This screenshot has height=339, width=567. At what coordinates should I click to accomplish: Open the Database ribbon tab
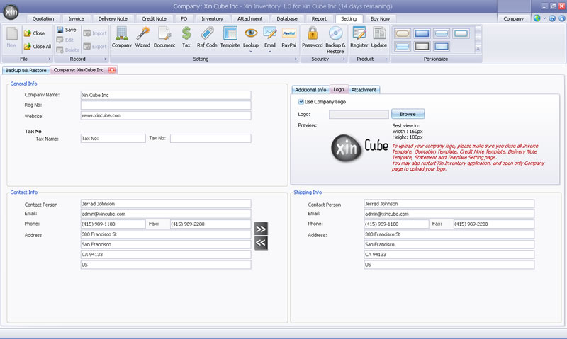[x=287, y=19]
